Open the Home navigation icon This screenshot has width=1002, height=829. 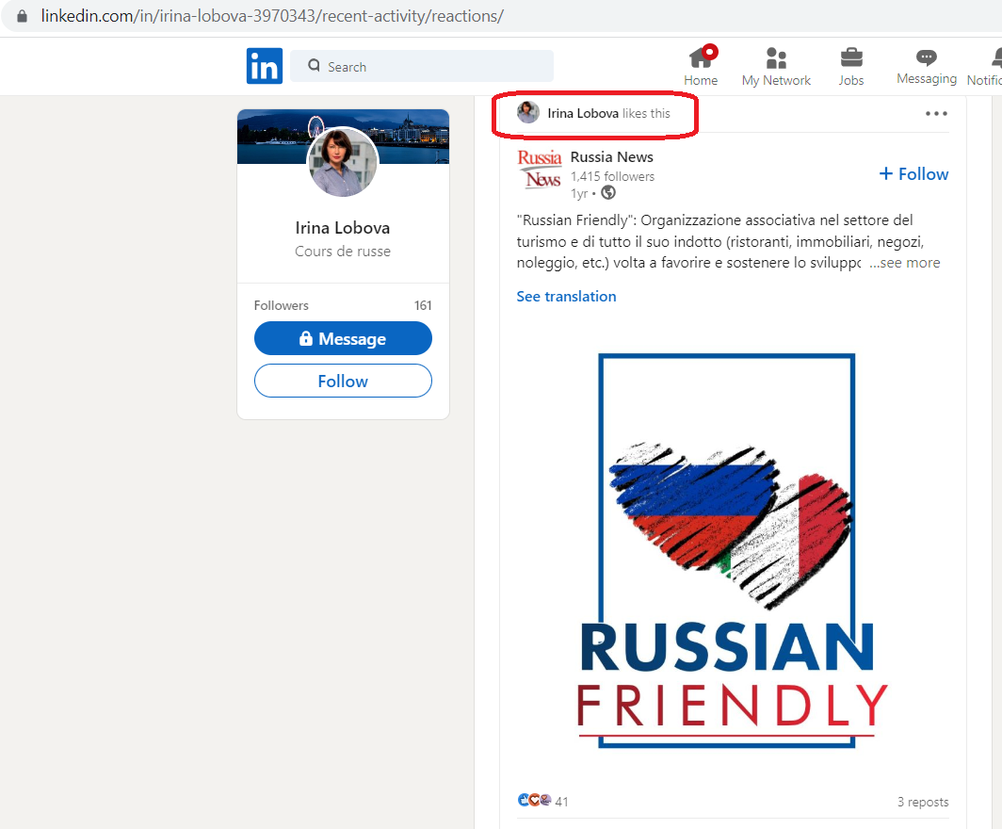(701, 58)
